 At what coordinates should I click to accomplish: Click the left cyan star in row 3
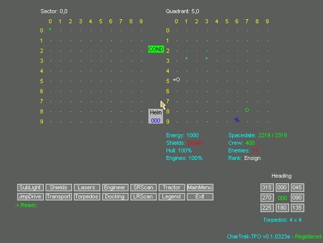tap(187, 59)
